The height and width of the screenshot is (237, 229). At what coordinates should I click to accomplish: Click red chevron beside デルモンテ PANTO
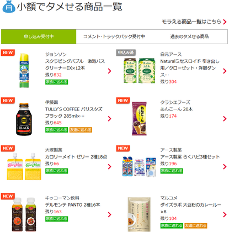[x=110, y=214]
